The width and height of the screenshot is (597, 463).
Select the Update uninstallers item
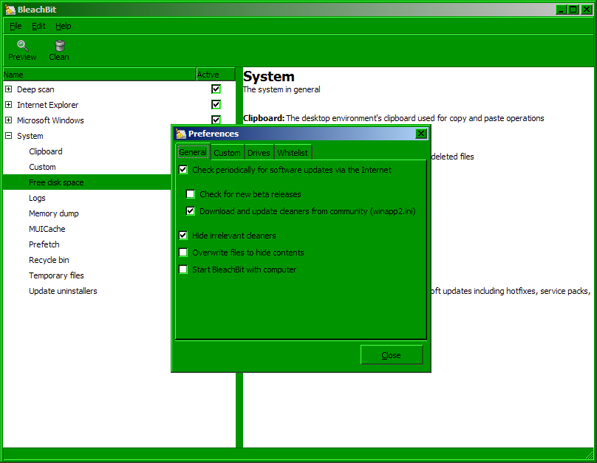click(64, 291)
